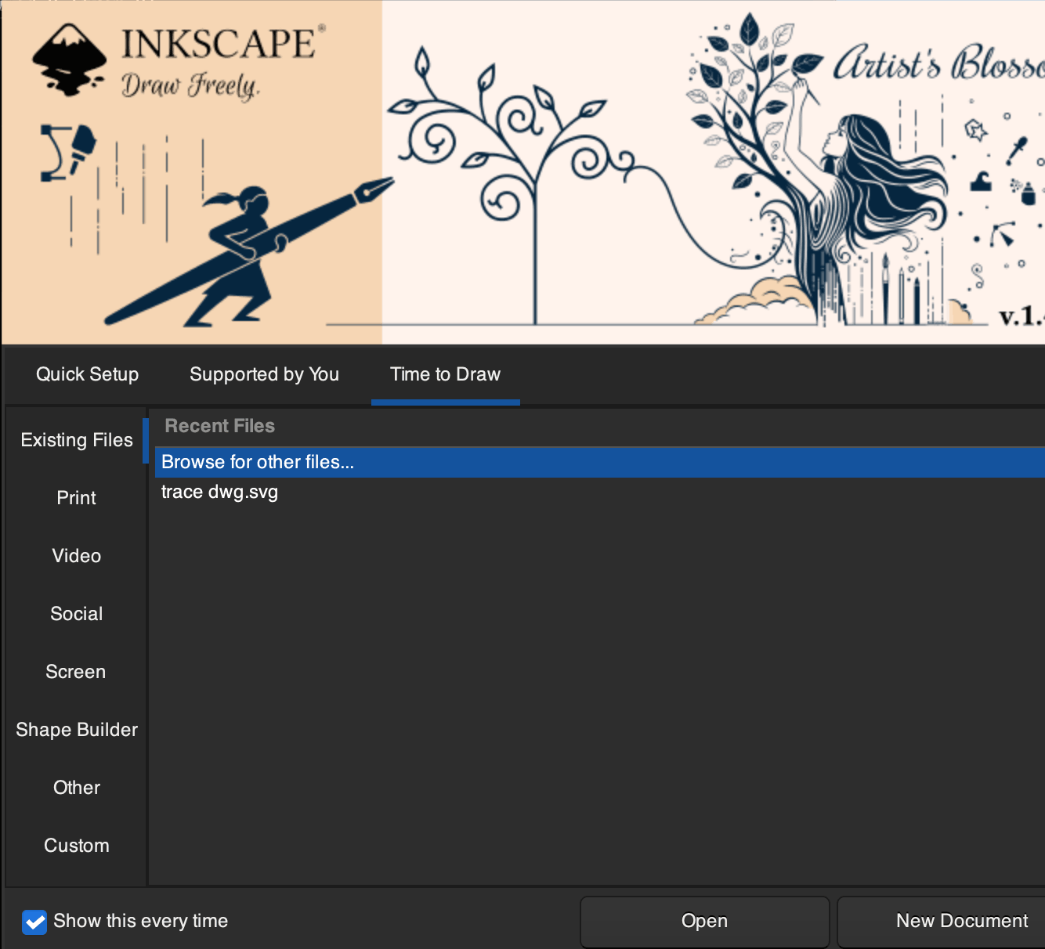Open the Social template category
This screenshot has height=949, width=1045.
(x=77, y=614)
